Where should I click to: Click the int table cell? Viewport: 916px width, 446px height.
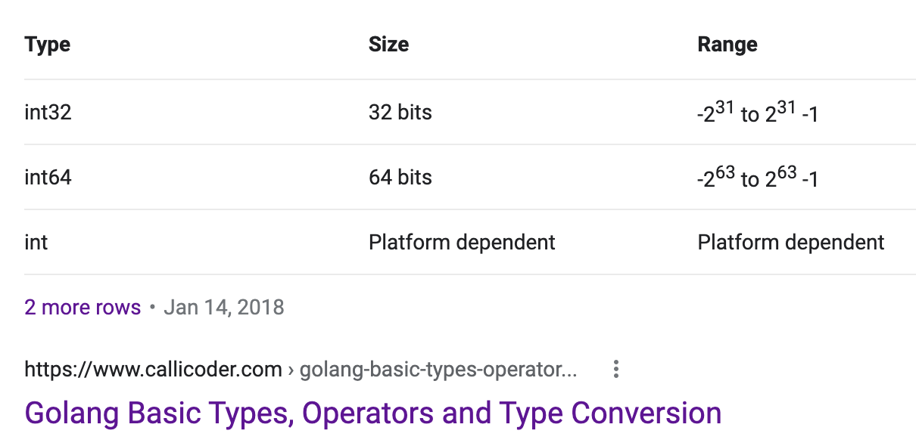[36, 242]
